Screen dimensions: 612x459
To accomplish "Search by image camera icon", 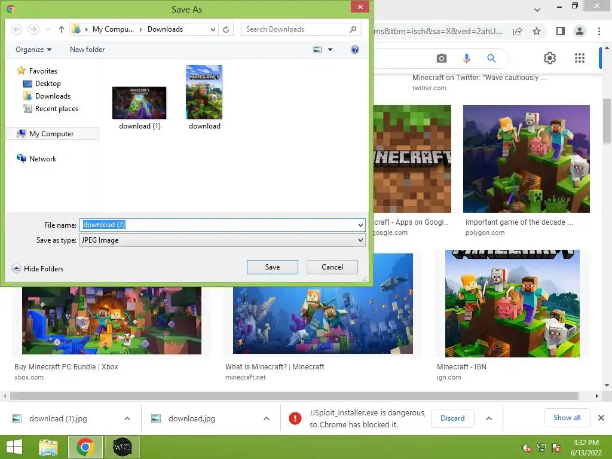I will tap(442, 58).
